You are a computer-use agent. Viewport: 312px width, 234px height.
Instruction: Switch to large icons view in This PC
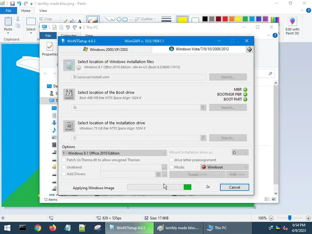(274, 199)
